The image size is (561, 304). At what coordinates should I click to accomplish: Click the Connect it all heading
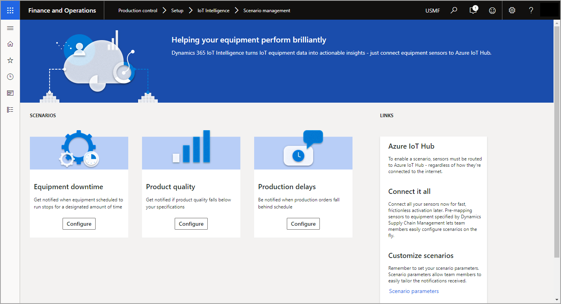(409, 192)
